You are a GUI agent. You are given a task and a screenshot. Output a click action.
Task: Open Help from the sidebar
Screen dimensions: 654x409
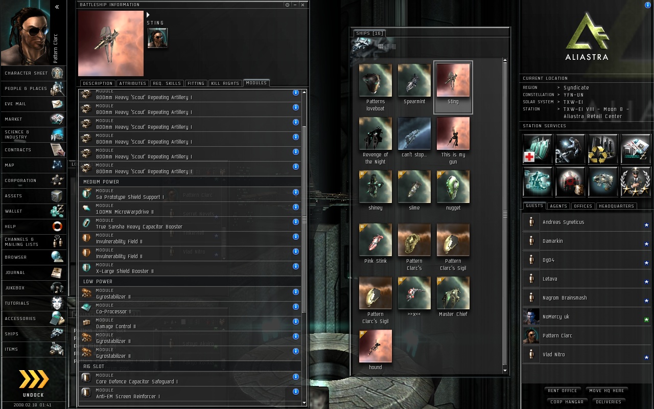pos(33,226)
